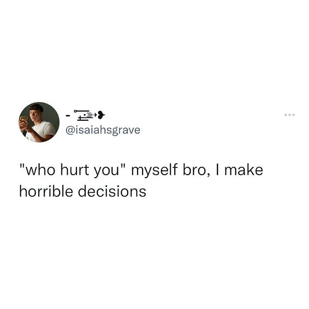Select the quoted phrase "who hurt you"

(x=73, y=170)
